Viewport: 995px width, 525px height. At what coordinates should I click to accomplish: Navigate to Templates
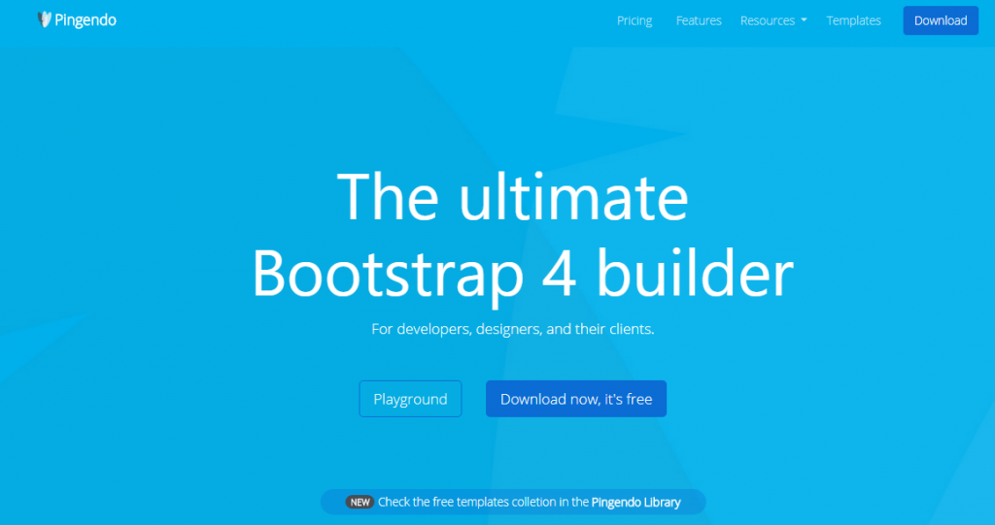tap(853, 20)
